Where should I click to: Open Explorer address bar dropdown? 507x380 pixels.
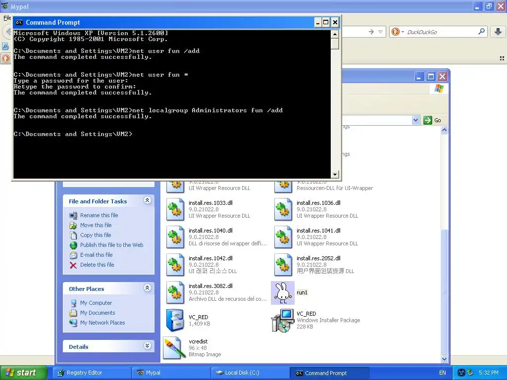click(x=415, y=120)
